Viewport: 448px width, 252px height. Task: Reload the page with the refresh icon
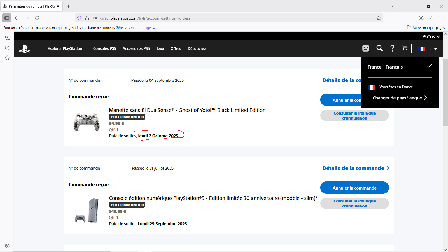click(x=37, y=18)
